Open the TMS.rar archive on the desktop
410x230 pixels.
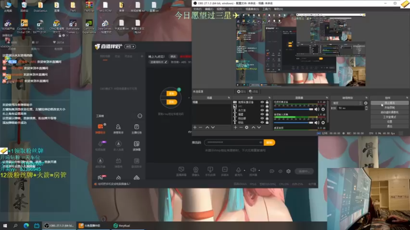[89, 7]
